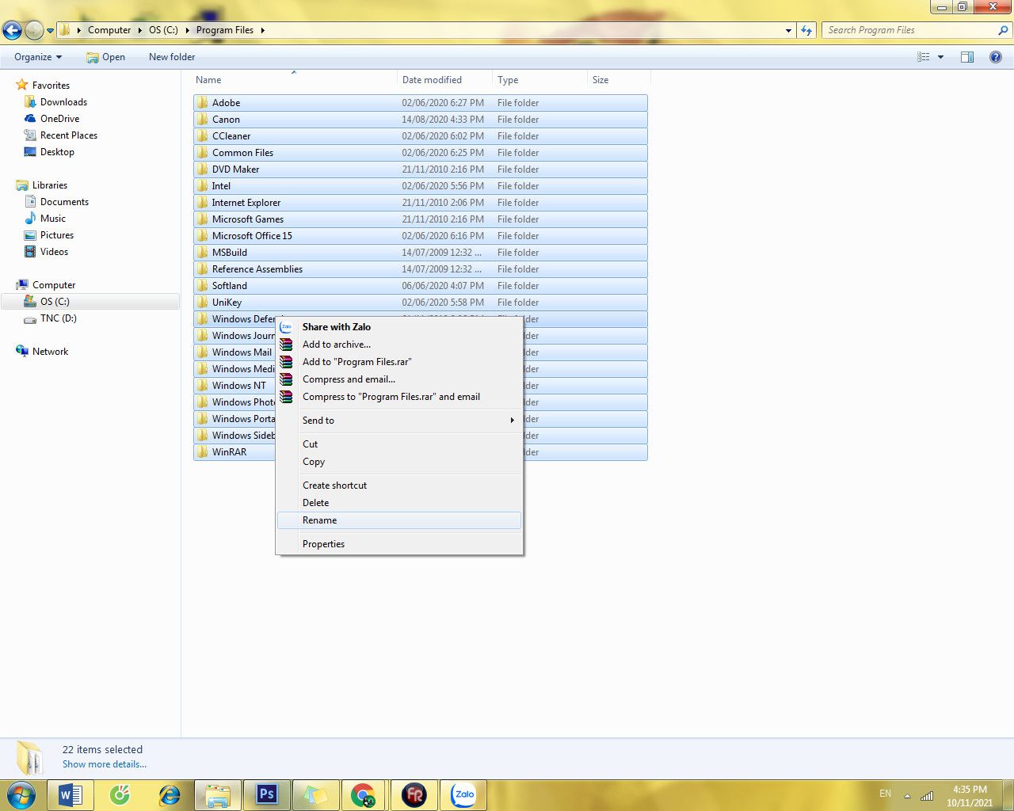Open Documents library

[x=64, y=202]
